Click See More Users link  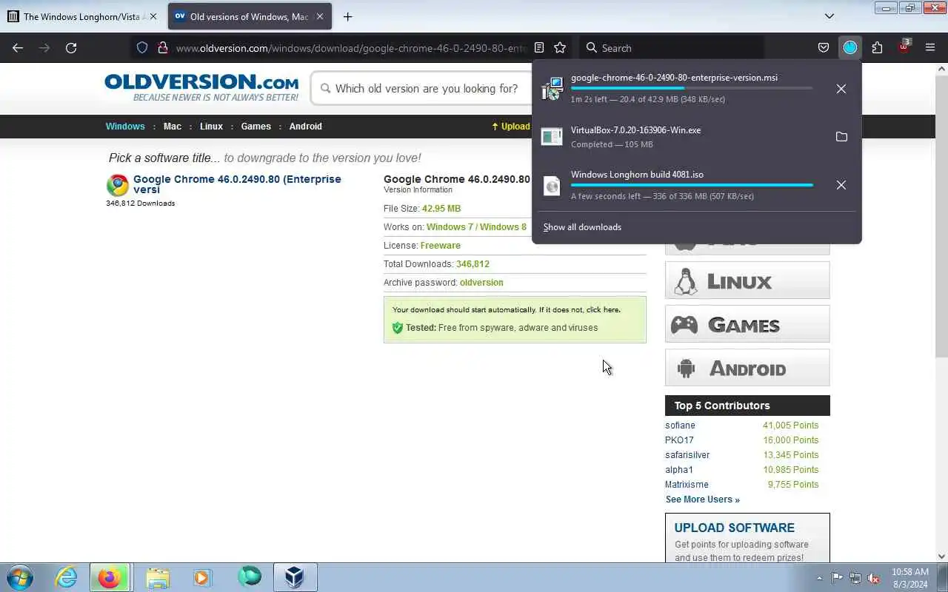(x=702, y=499)
